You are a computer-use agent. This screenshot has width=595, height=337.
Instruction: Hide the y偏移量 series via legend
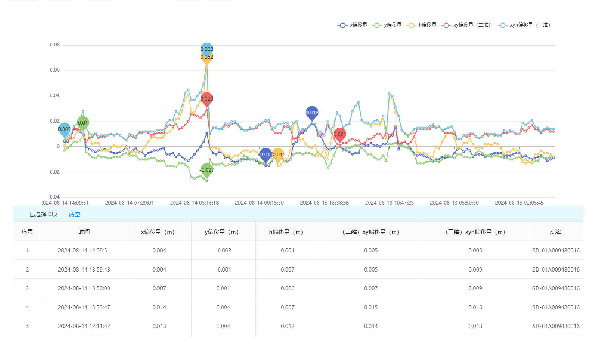387,25
